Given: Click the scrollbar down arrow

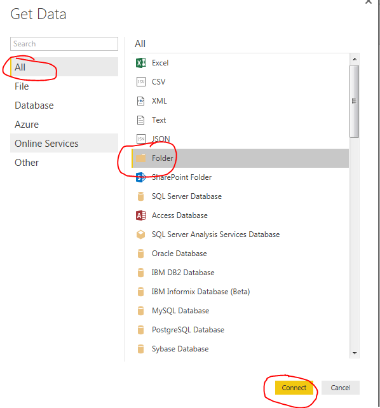Looking at the screenshot, I should tap(354, 353).
